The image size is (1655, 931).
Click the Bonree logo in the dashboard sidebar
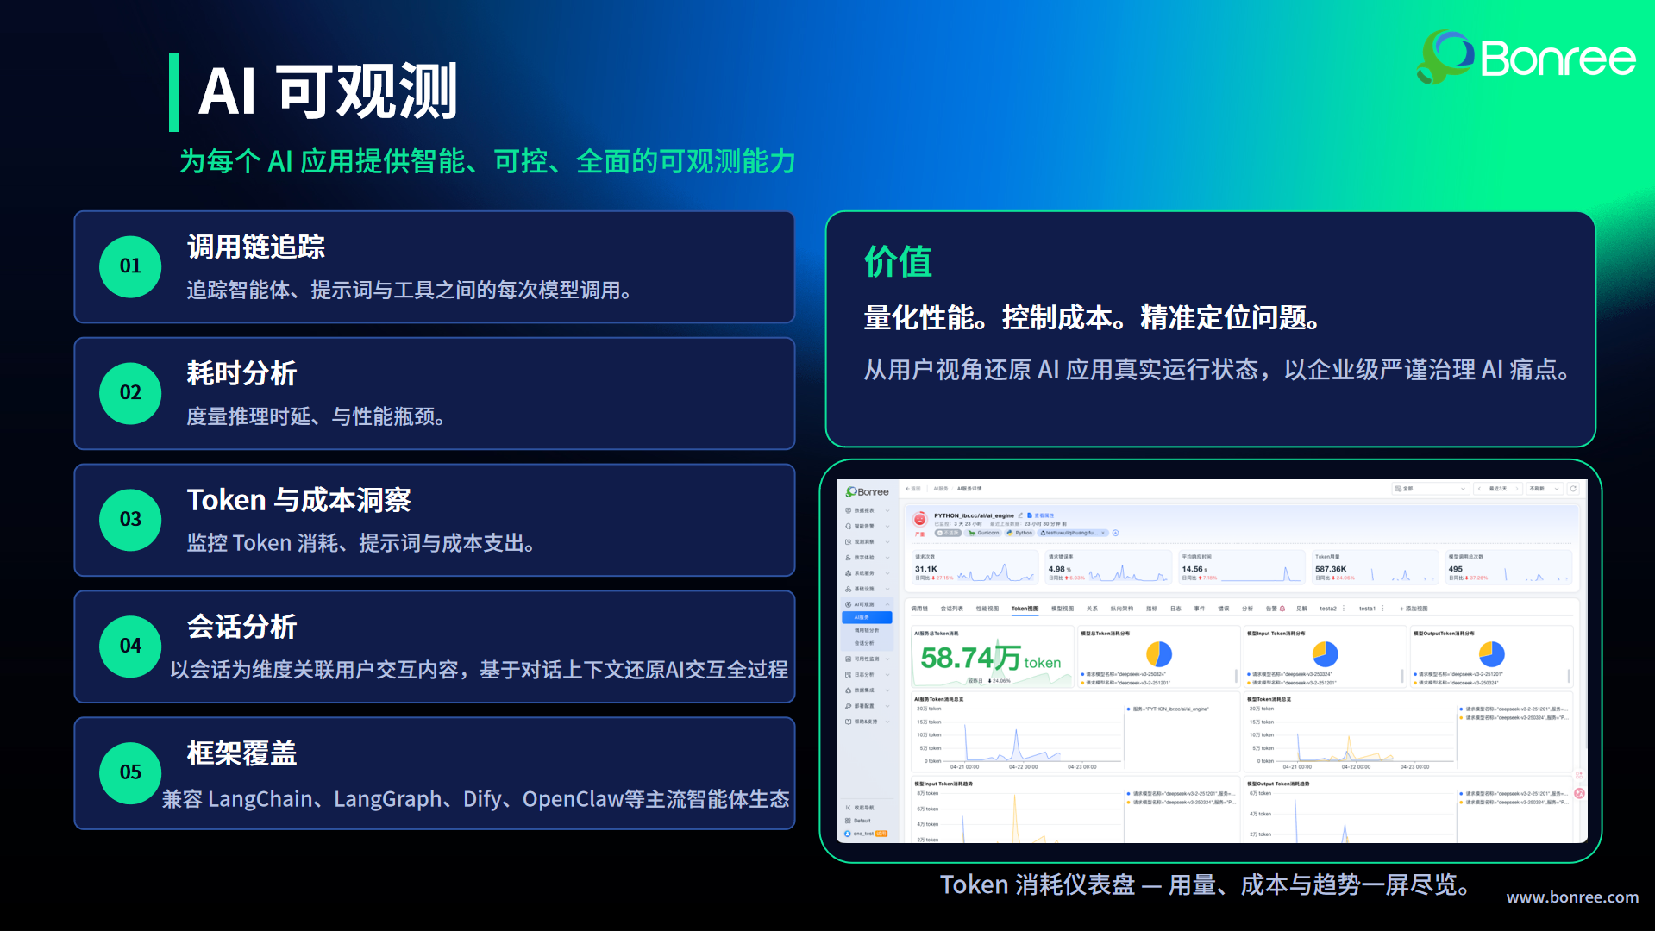pos(867,491)
